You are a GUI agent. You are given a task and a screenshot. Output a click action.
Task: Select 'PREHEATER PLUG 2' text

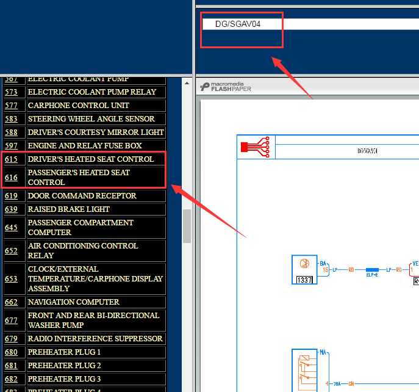pyautogui.click(x=65, y=366)
